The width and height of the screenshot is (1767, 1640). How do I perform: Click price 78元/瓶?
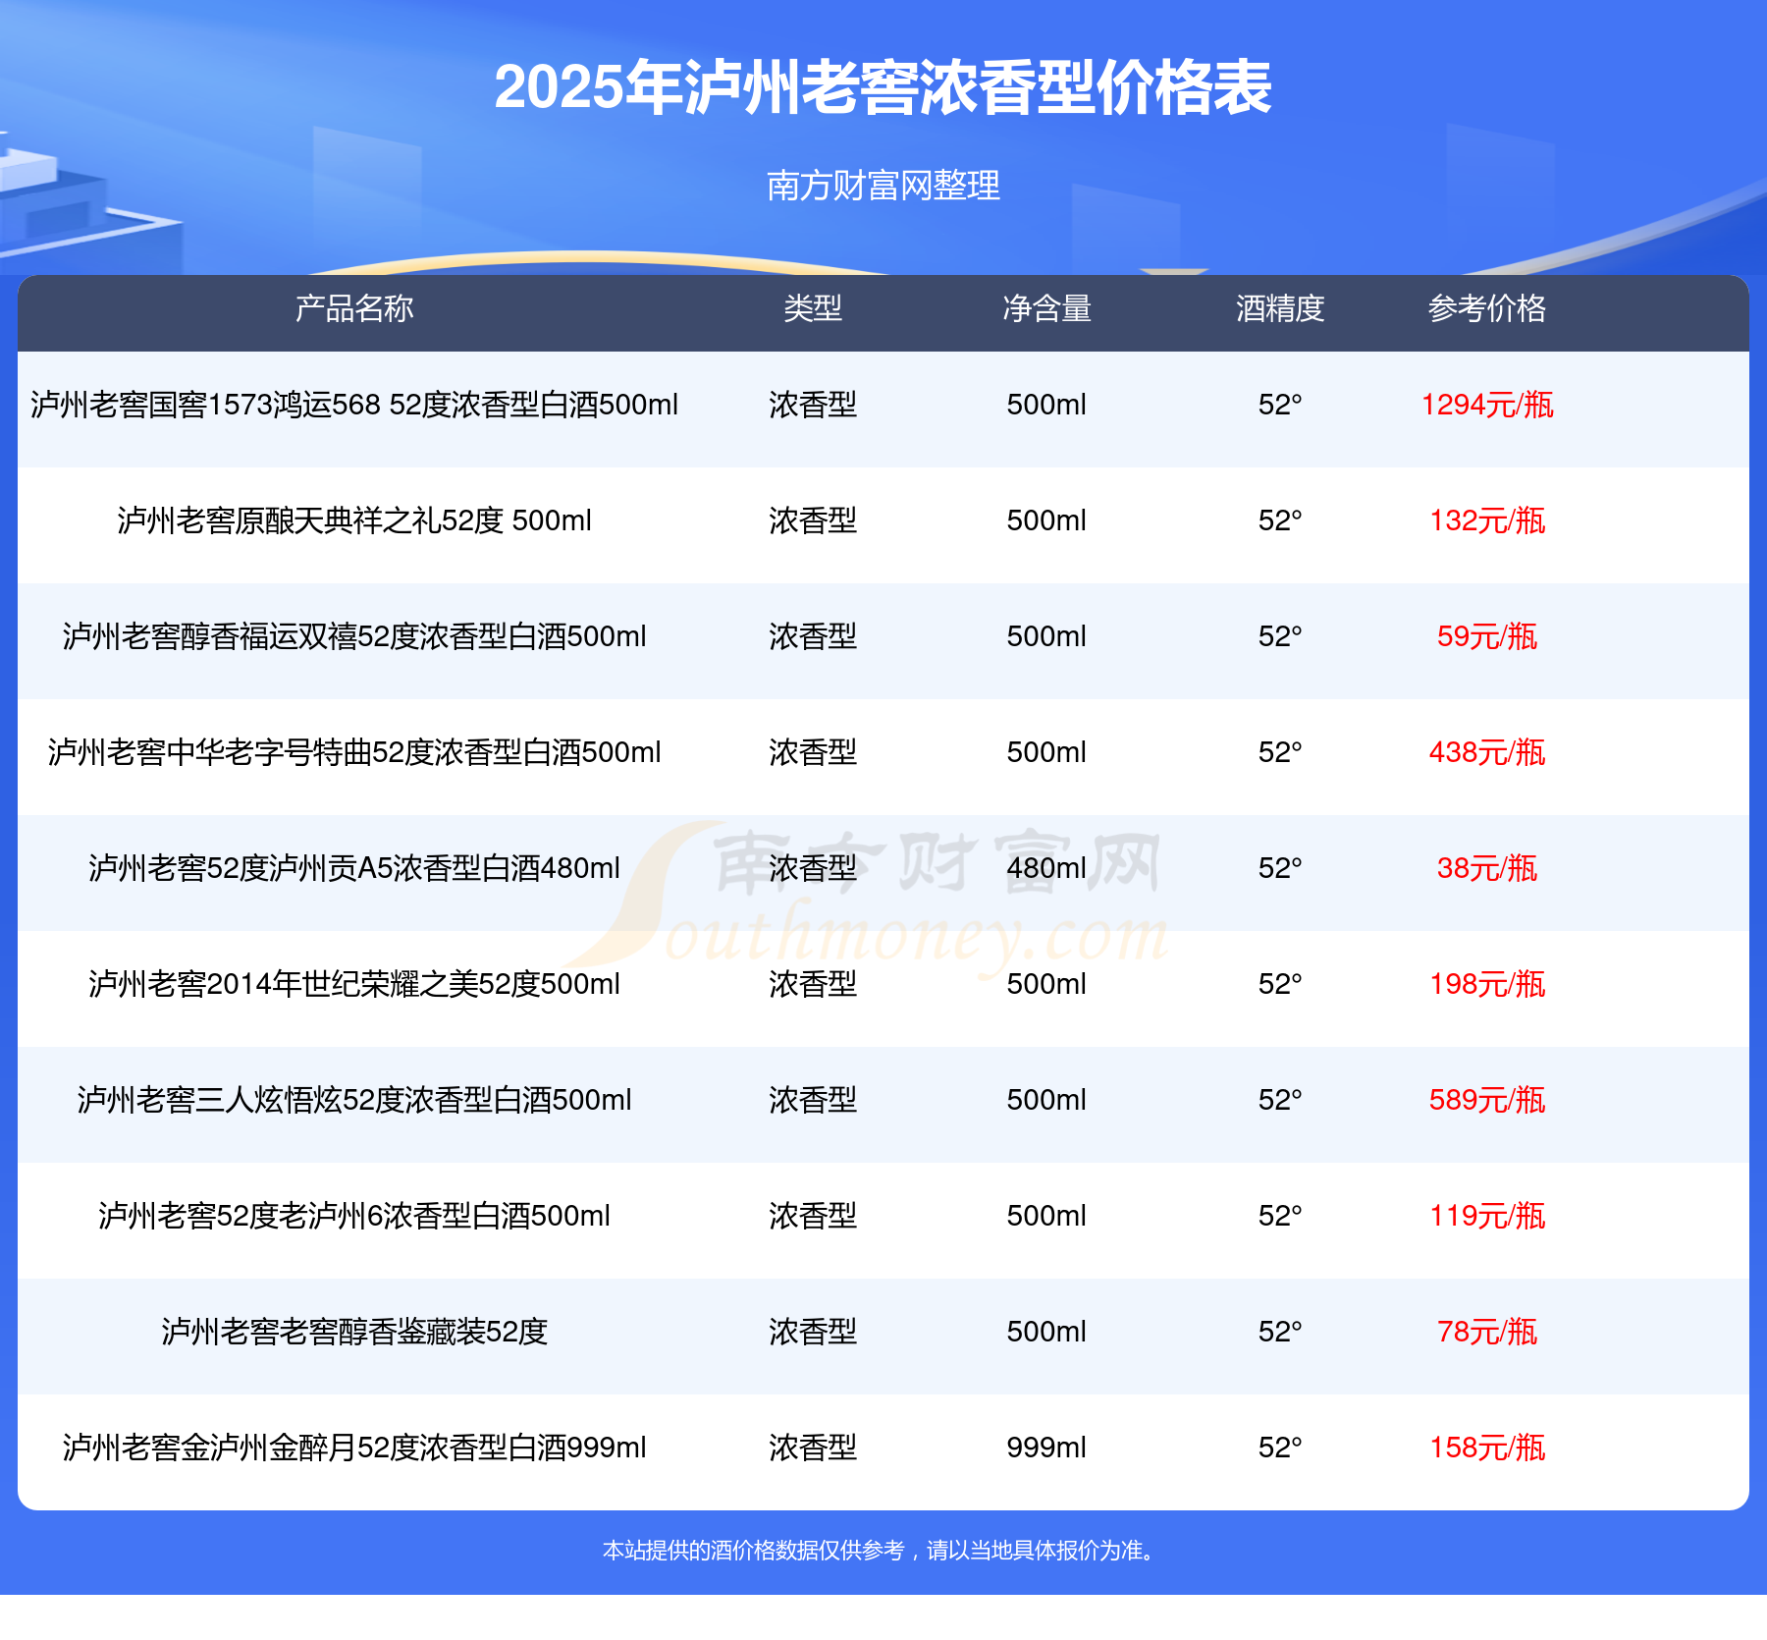(1487, 1332)
